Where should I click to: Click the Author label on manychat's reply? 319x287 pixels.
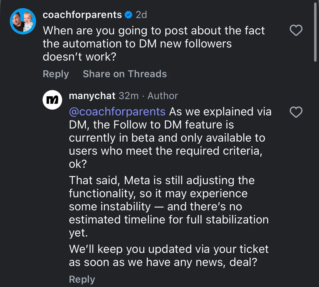tap(163, 96)
